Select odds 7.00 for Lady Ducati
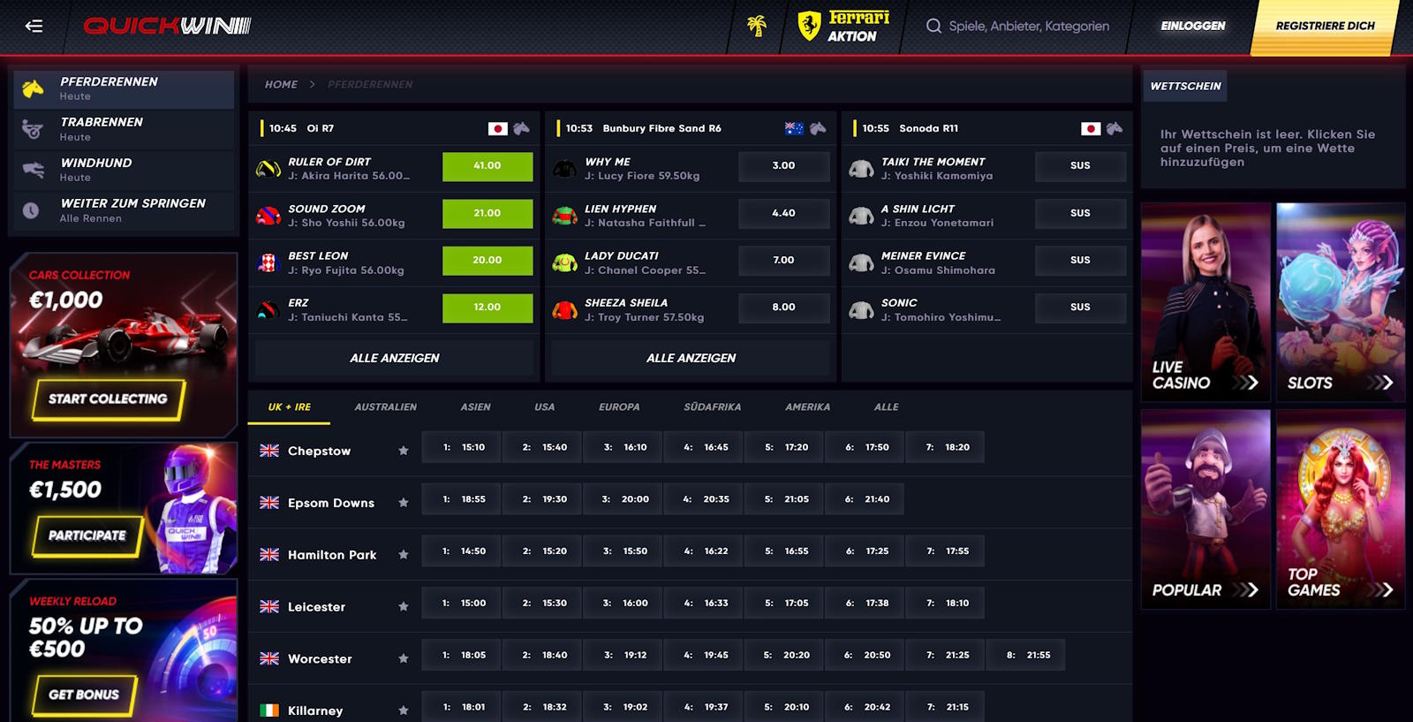 tap(784, 261)
